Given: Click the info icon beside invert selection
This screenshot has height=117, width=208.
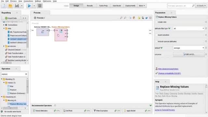Looking at the screenshot, I should tap(206, 35).
